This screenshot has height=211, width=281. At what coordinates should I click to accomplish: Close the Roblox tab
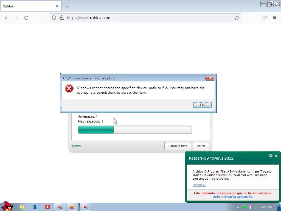(x=57, y=6)
